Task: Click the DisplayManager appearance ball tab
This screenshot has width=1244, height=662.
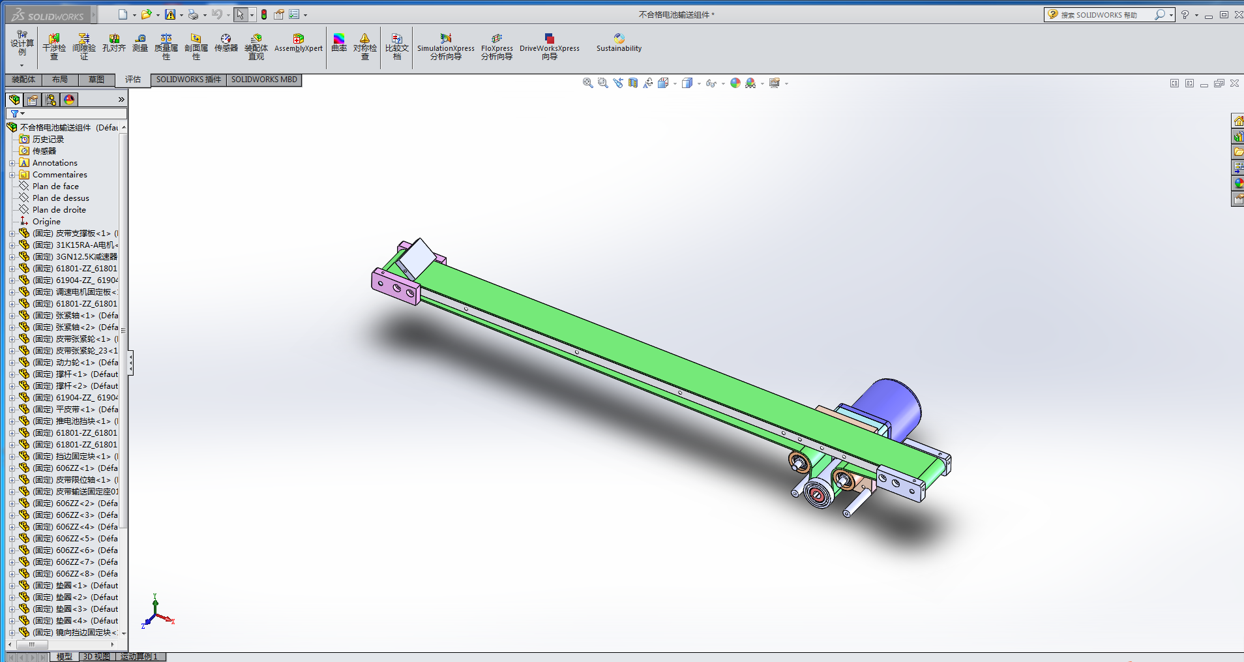Action: (69, 100)
